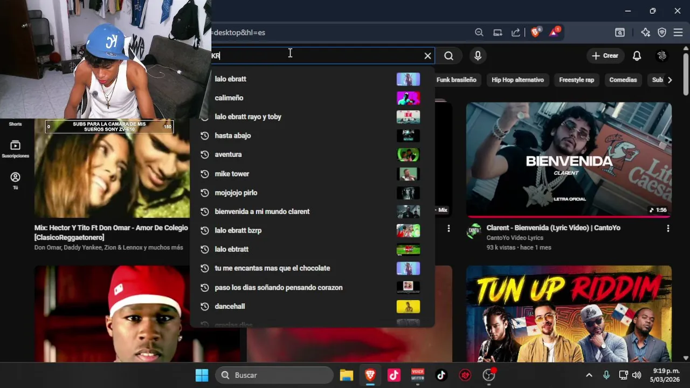Open Brave browser taskbar icon
Screen dimensions: 690x388
(370, 375)
